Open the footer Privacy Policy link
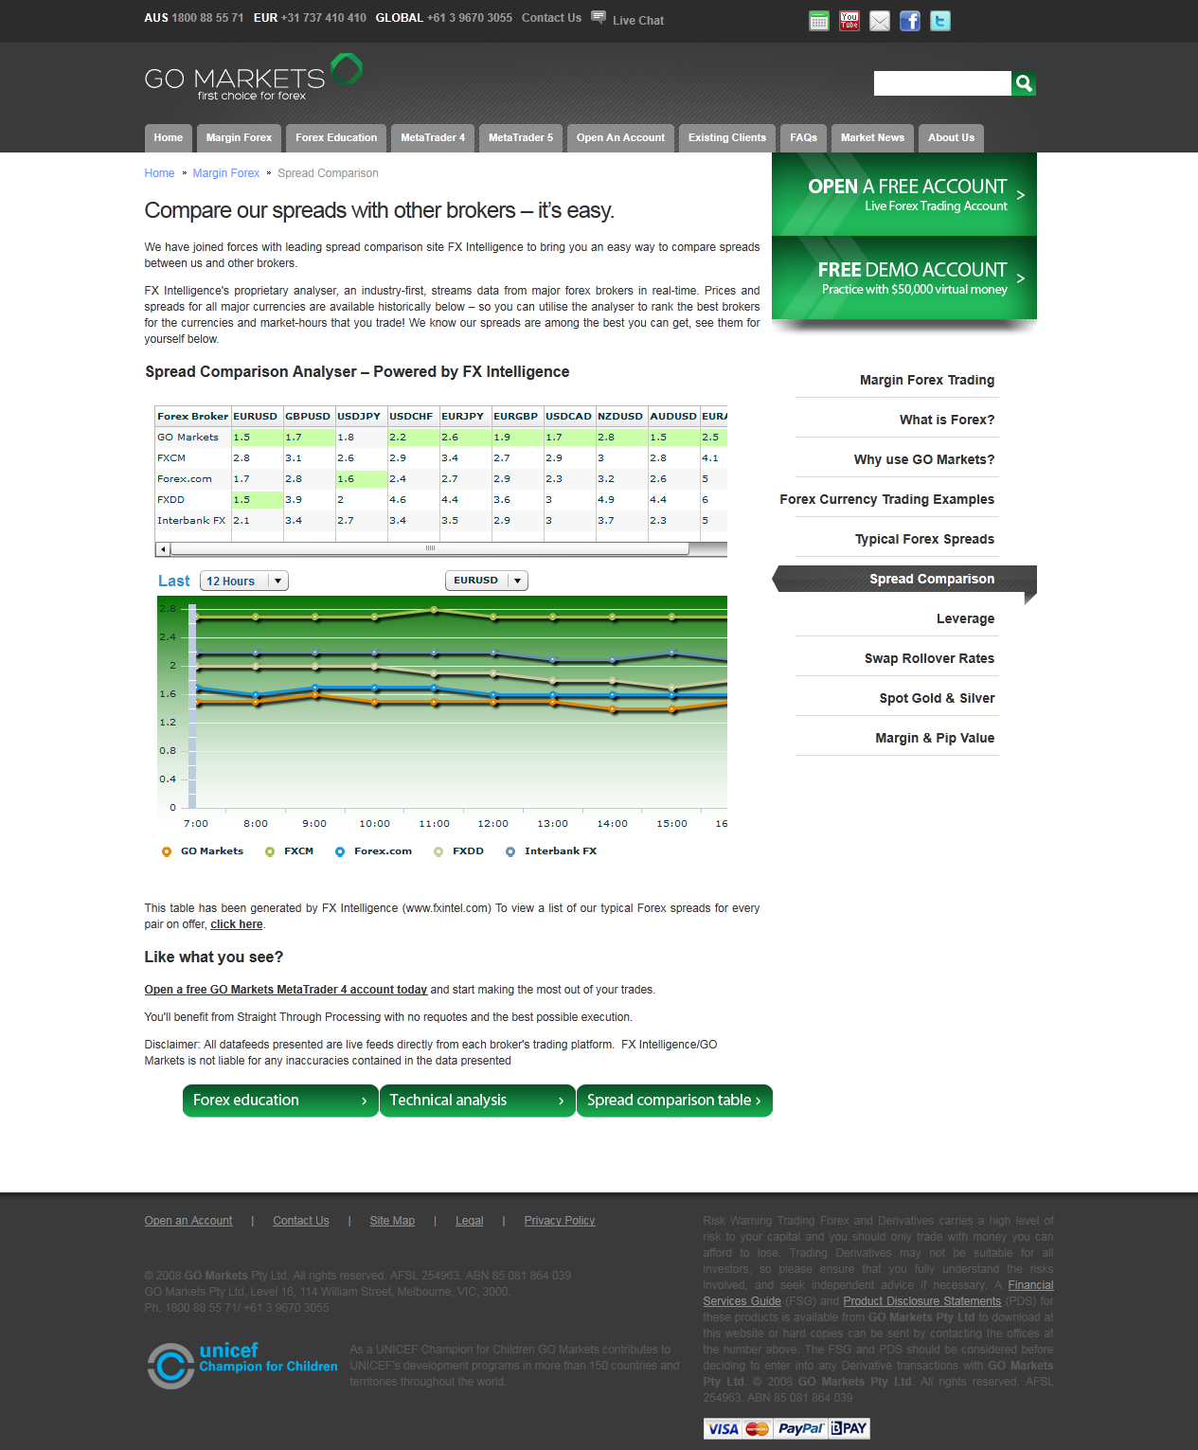The height and width of the screenshot is (1450, 1198). pyautogui.click(x=560, y=1221)
